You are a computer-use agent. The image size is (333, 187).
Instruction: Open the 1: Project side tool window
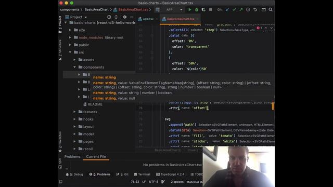coord(60,24)
